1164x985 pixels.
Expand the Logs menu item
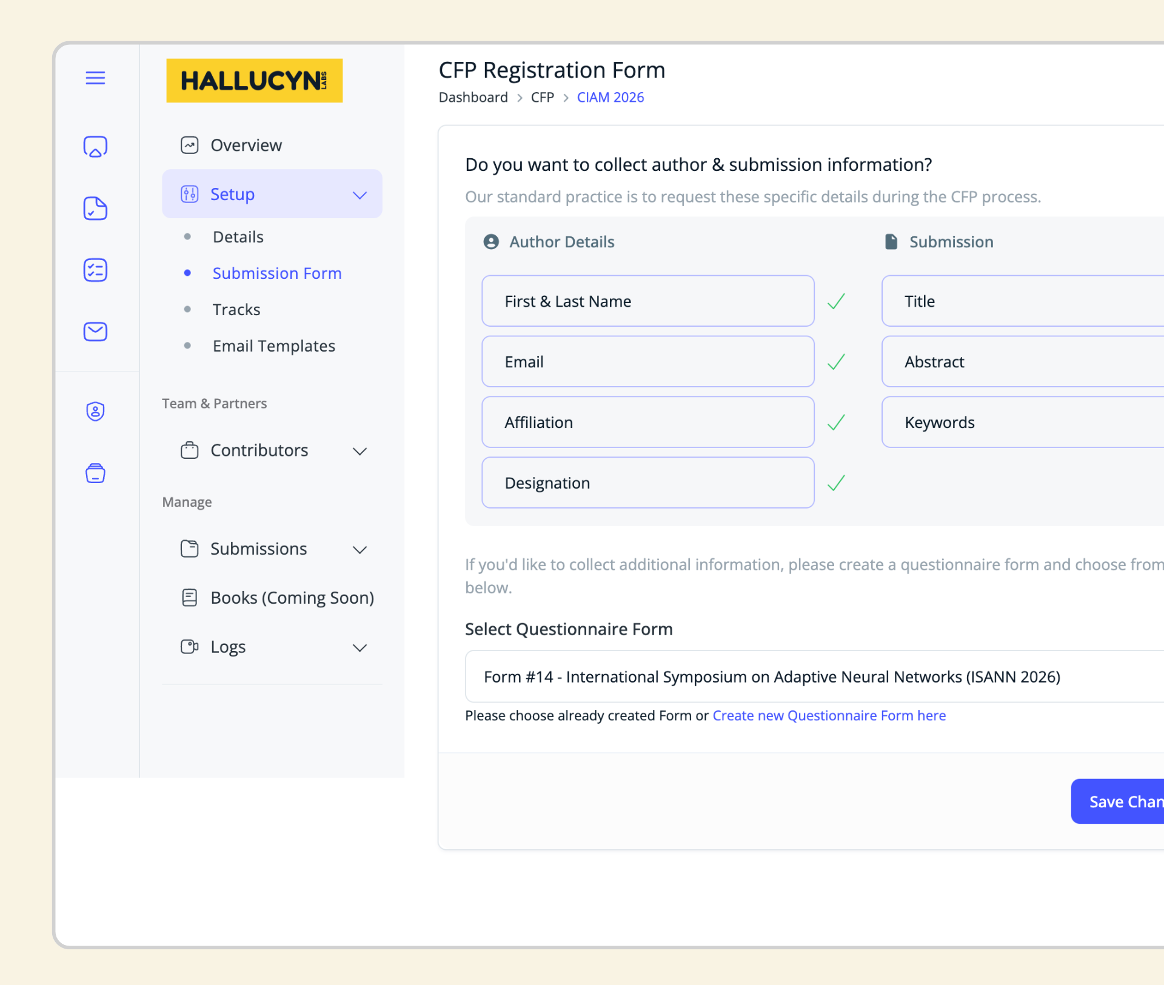coord(360,647)
